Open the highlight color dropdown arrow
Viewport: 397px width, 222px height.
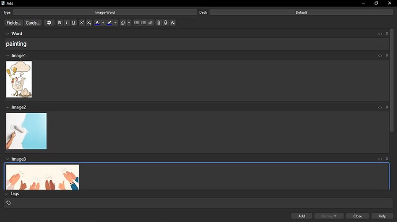[116, 23]
